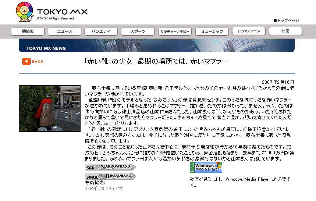Click the date 2007年2月16日
The width and height of the screenshot is (316, 201).
point(278,82)
